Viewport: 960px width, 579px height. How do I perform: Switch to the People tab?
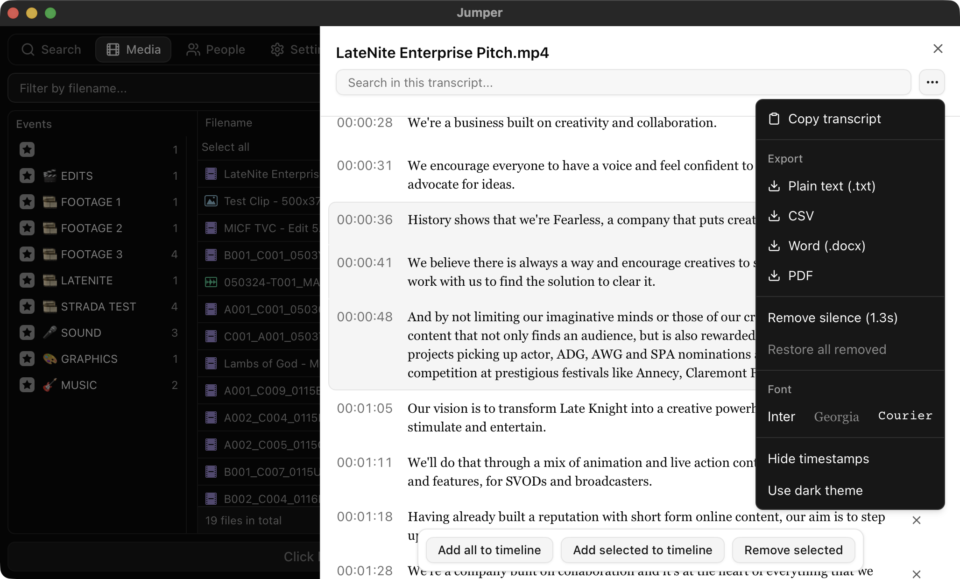(216, 49)
